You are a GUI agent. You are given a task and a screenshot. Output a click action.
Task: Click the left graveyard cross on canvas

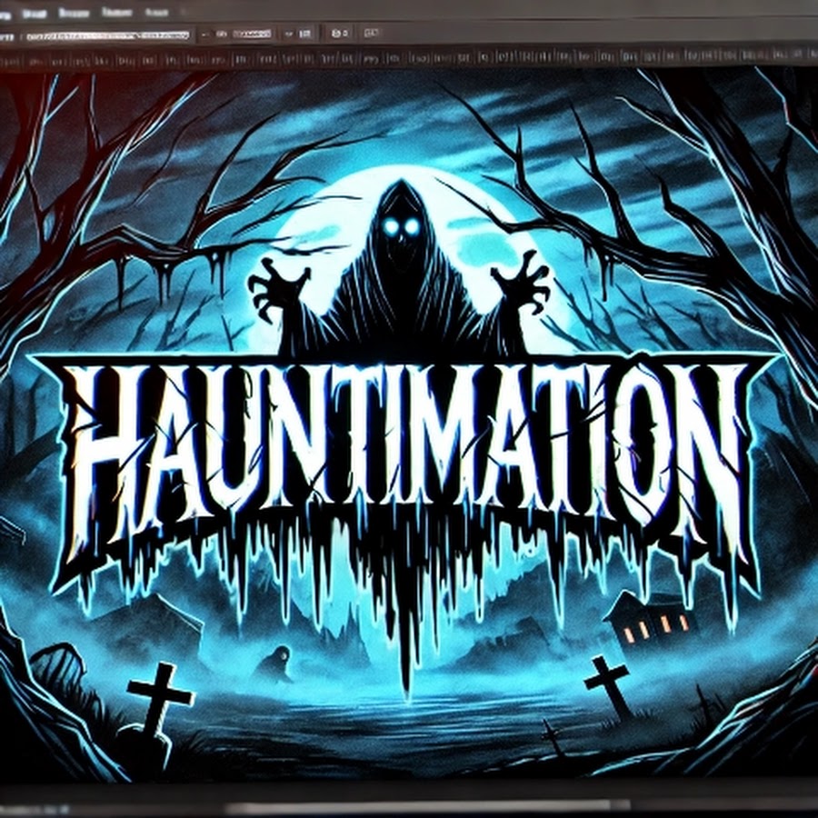[160, 696]
